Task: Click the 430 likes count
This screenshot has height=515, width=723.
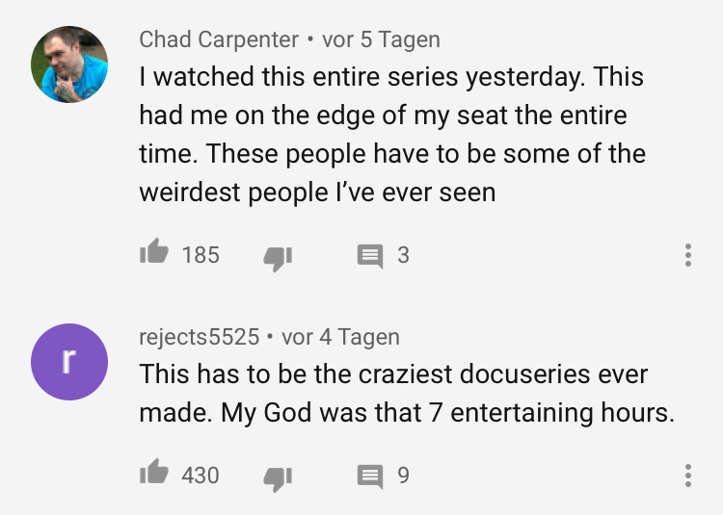Action: tap(201, 476)
